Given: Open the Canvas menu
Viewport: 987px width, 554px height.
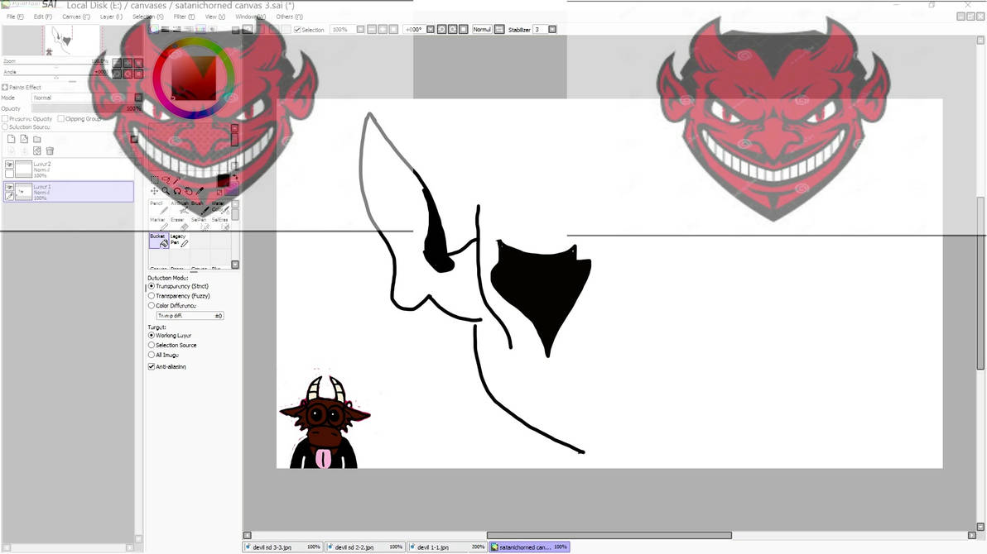Looking at the screenshot, I should (75, 17).
